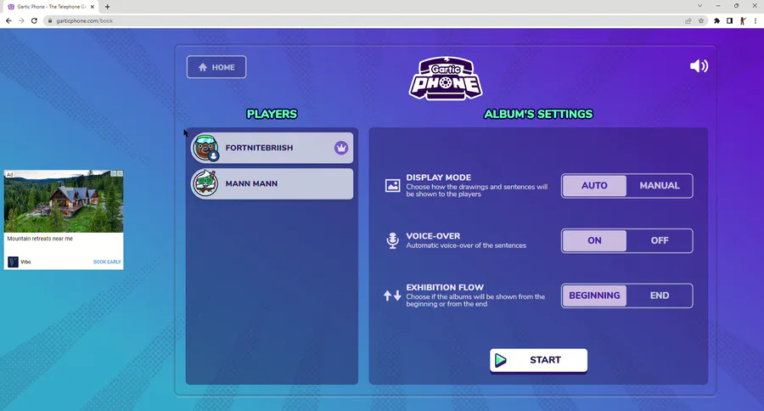Click MANN MANN's avatar
This screenshot has height=411, width=764.
coord(205,183)
